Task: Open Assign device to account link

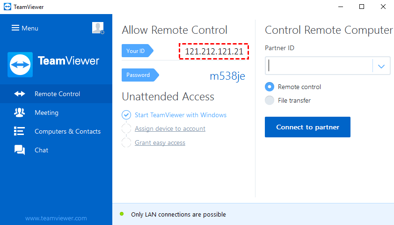Action: tap(170, 128)
